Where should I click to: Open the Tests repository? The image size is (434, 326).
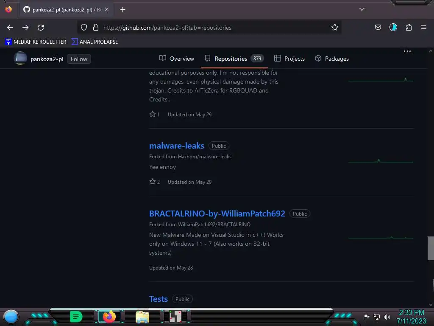[159, 299]
